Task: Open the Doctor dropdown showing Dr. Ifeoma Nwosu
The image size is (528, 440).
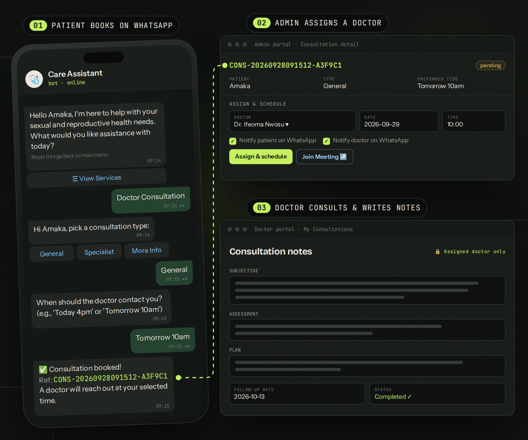Action: pyautogui.click(x=292, y=121)
